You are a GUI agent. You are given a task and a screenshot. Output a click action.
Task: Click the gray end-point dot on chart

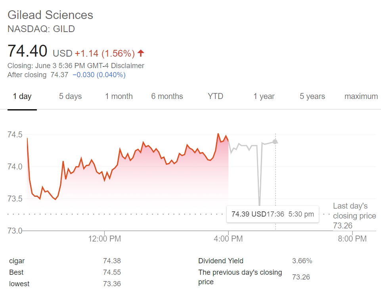point(275,141)
